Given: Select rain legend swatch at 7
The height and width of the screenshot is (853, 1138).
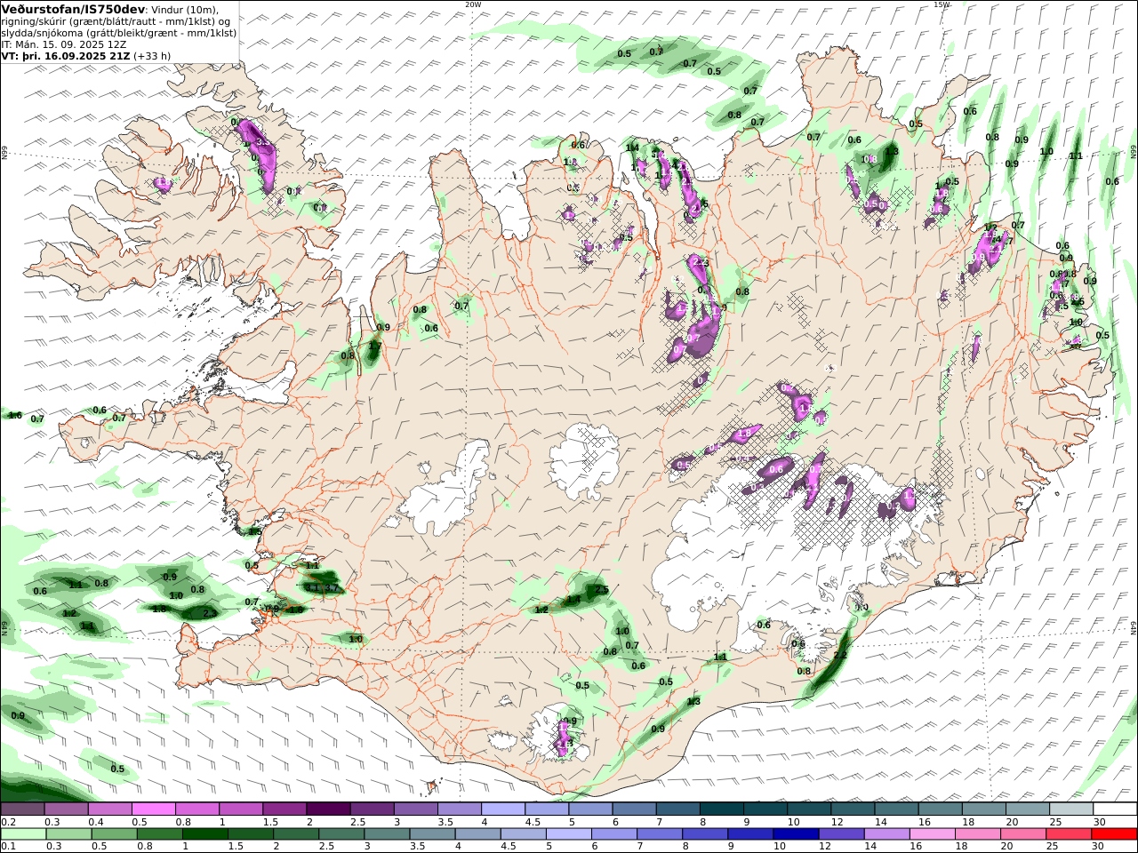Looking at the screenshot, I should coord(659,834).
